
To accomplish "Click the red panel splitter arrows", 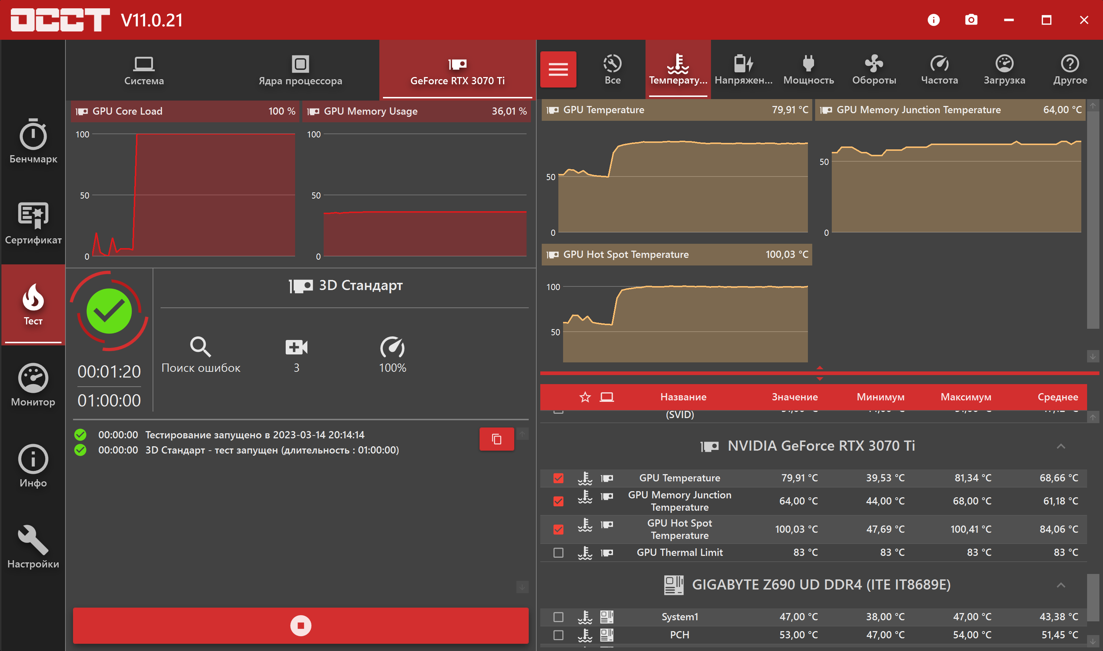I will 819,373.
